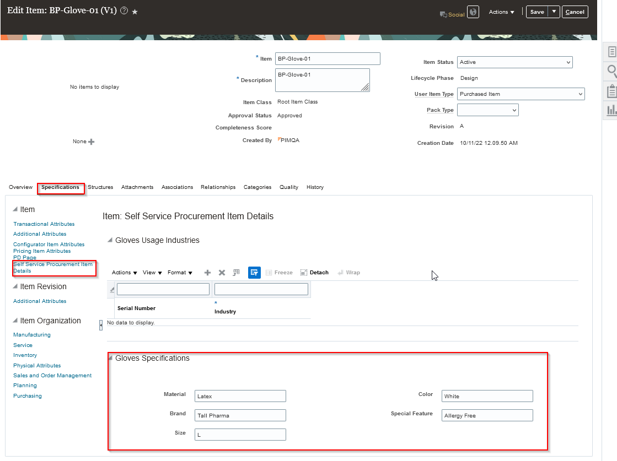Collapse Gloves Usage Industries section

[110, 240]
